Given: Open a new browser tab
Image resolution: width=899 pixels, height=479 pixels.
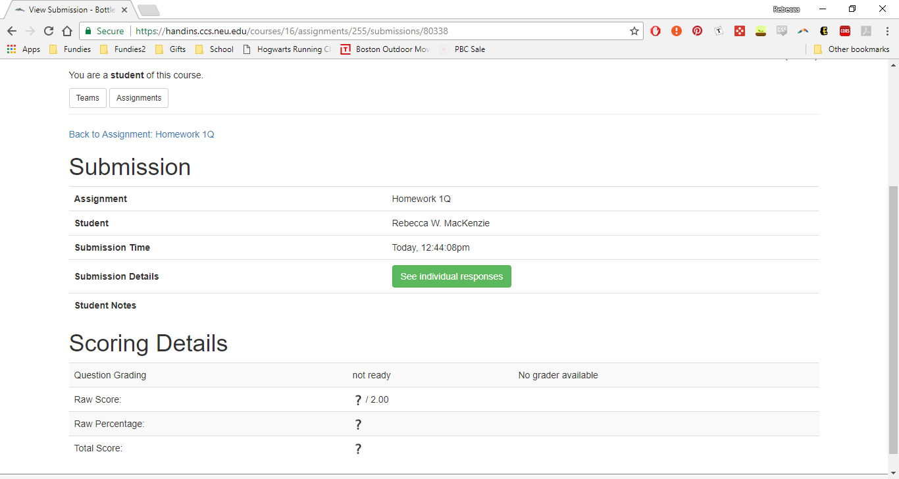Looking at the screenshot, I should [149, 10].
